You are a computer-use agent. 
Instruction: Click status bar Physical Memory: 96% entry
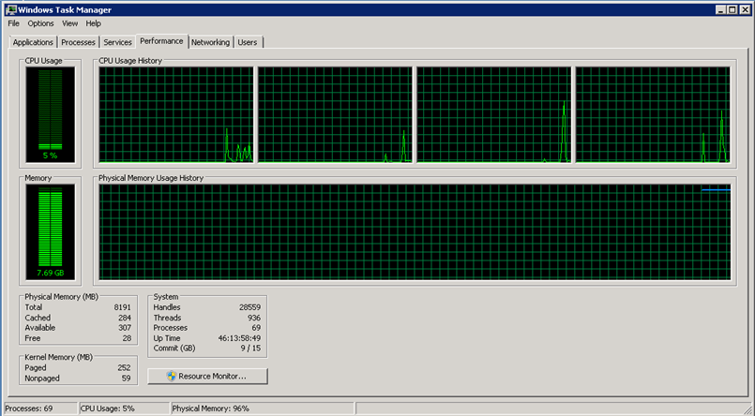coord(263,409)
